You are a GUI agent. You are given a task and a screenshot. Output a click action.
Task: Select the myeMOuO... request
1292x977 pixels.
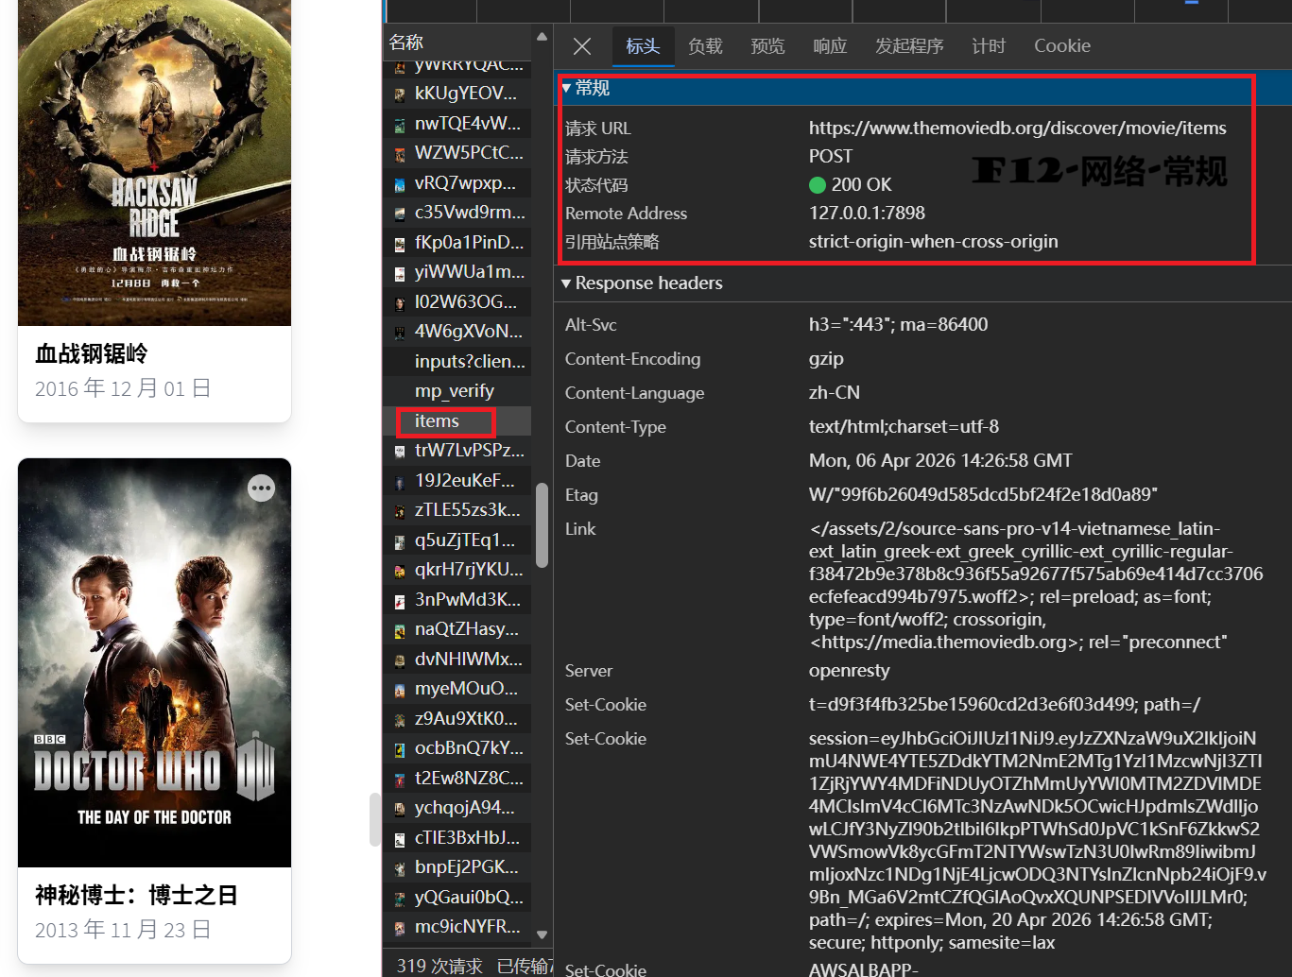tap(457, 688)
